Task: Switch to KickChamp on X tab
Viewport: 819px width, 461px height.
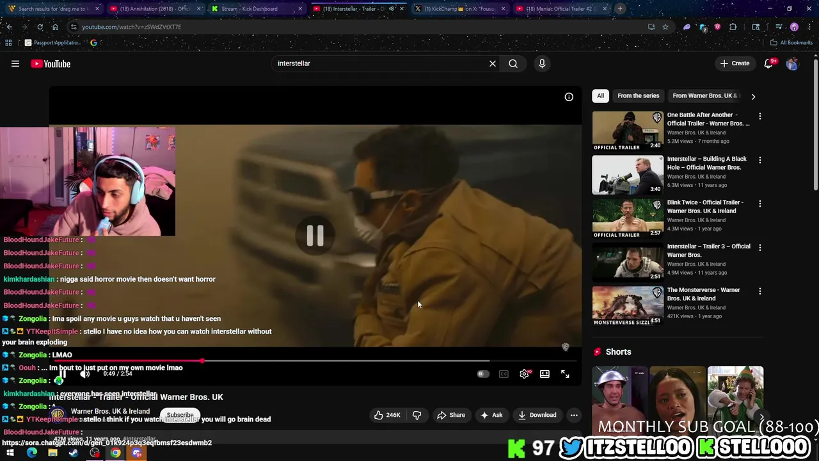Action: point(460,9)
